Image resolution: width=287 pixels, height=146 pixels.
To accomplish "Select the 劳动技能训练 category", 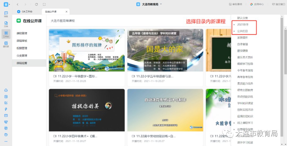I will coord(245,97).
